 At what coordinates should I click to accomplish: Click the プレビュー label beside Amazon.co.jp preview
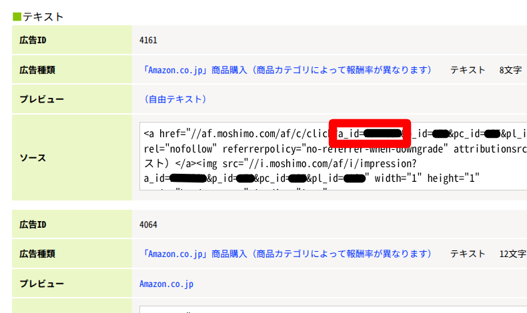tap(41, 284)
